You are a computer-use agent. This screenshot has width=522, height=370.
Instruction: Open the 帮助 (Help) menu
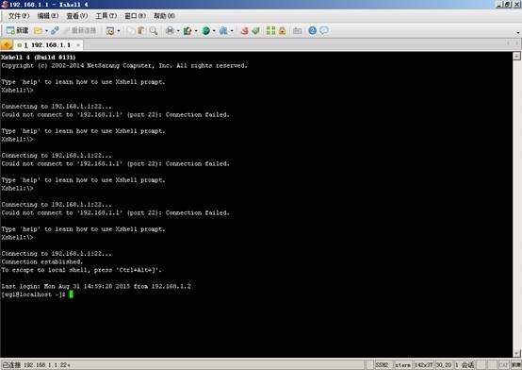click(164, 16)
